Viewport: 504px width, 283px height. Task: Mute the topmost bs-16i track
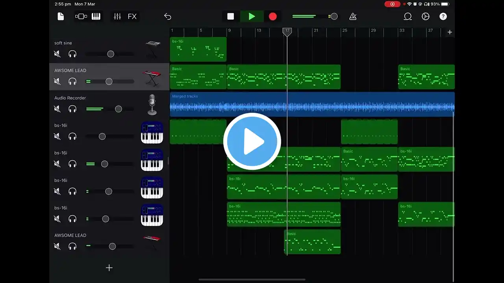coord(57,136)
